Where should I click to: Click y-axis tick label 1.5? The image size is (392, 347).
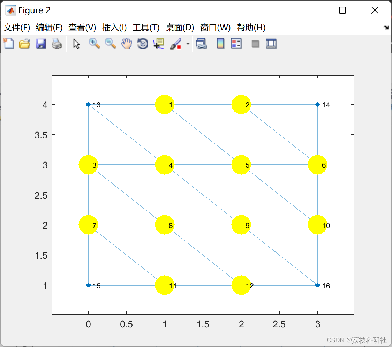pos(41,256)
